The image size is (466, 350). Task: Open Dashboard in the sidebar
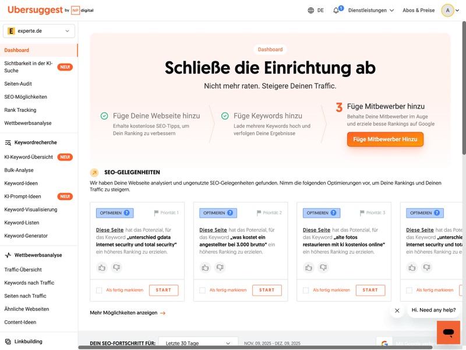coord(38,50)
